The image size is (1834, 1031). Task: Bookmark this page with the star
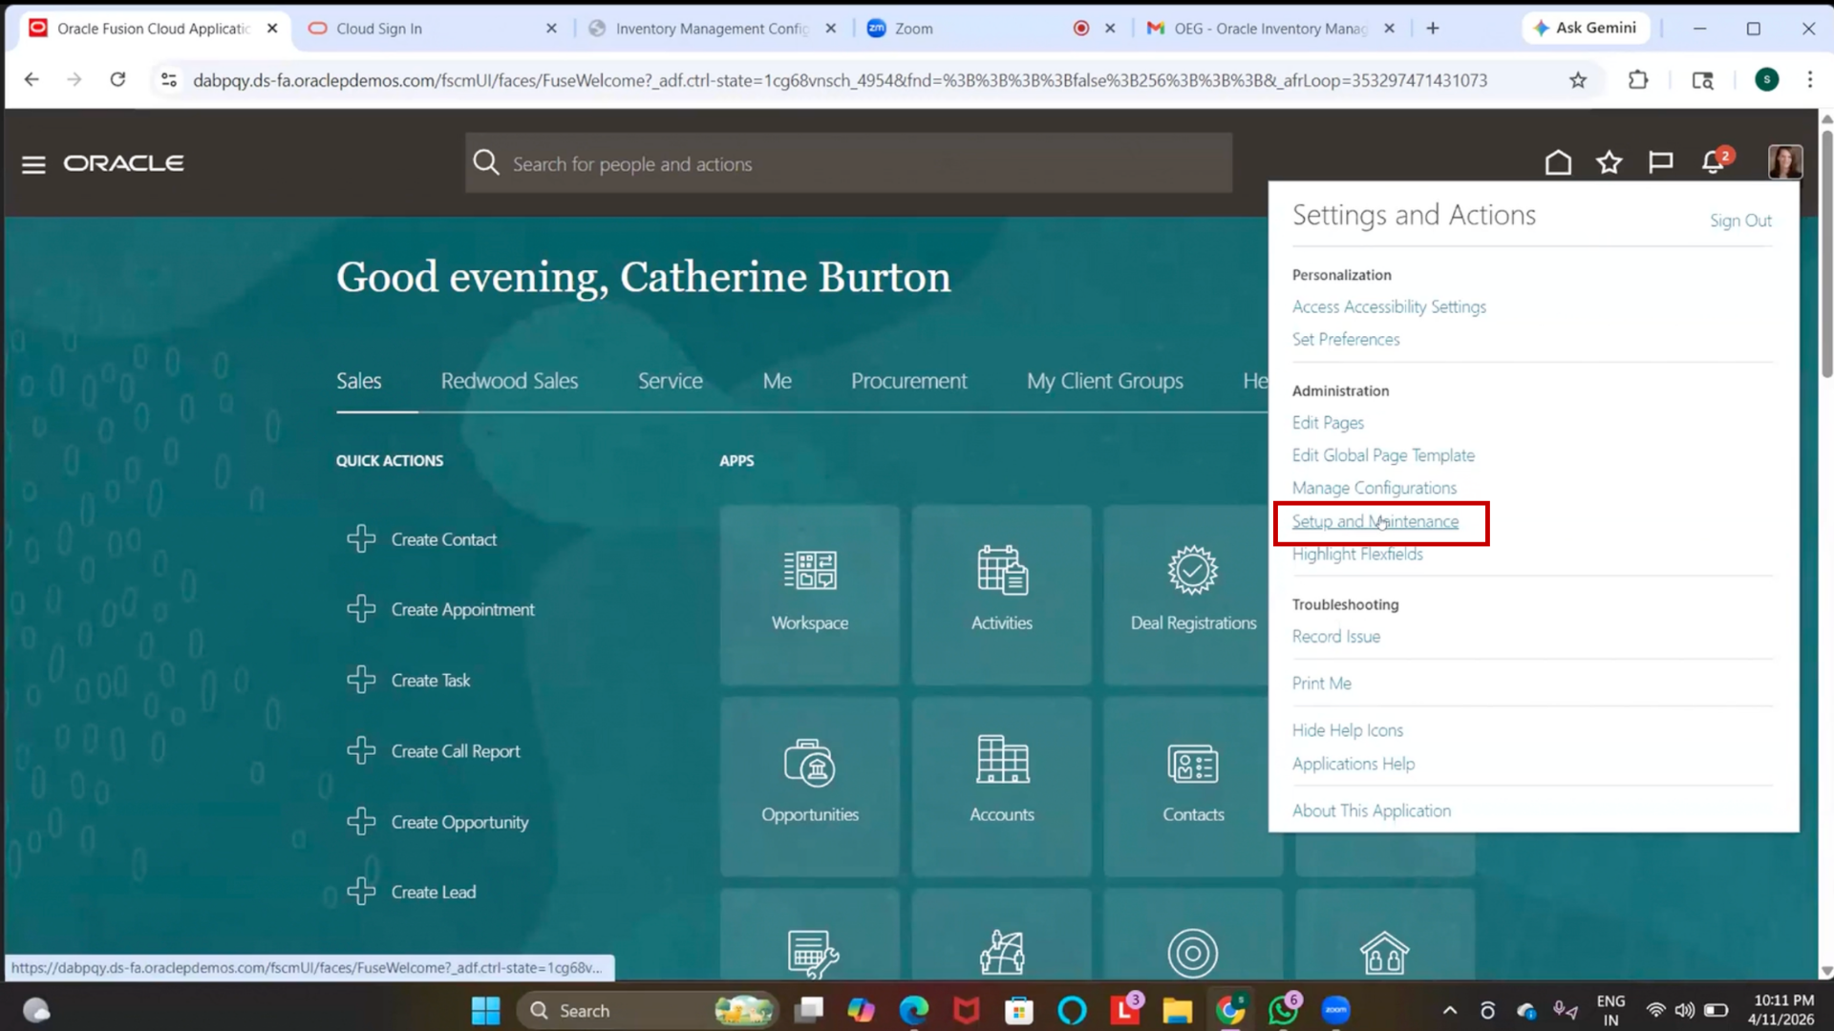[x=1578, y=80]
